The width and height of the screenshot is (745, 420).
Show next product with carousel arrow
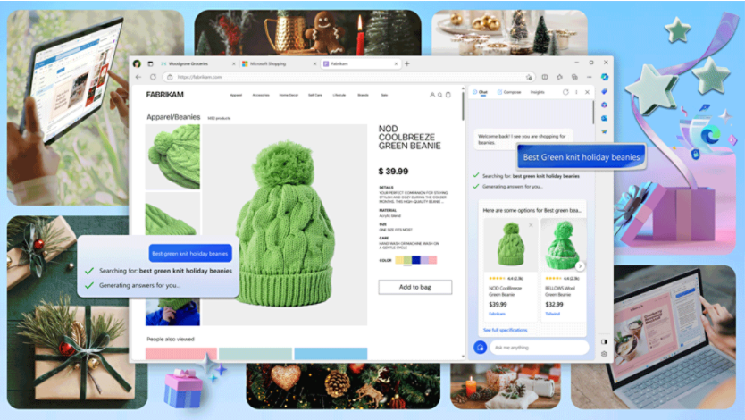580,266
